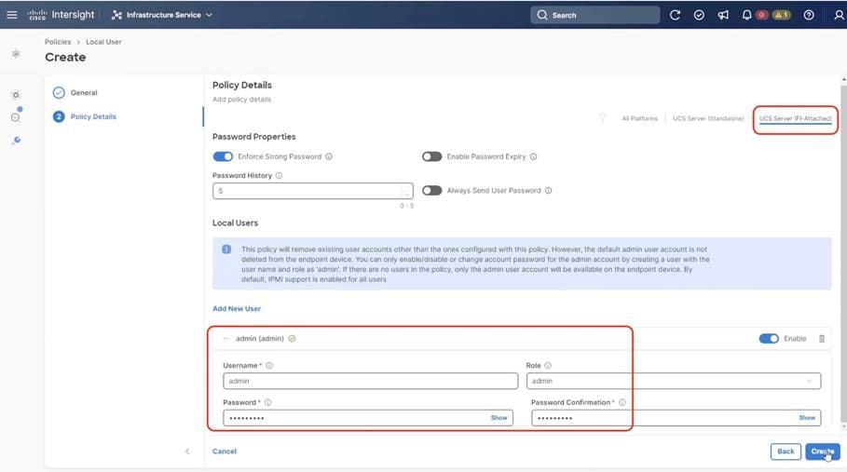Click the settings icon in left rail

[x=16, y=95]
